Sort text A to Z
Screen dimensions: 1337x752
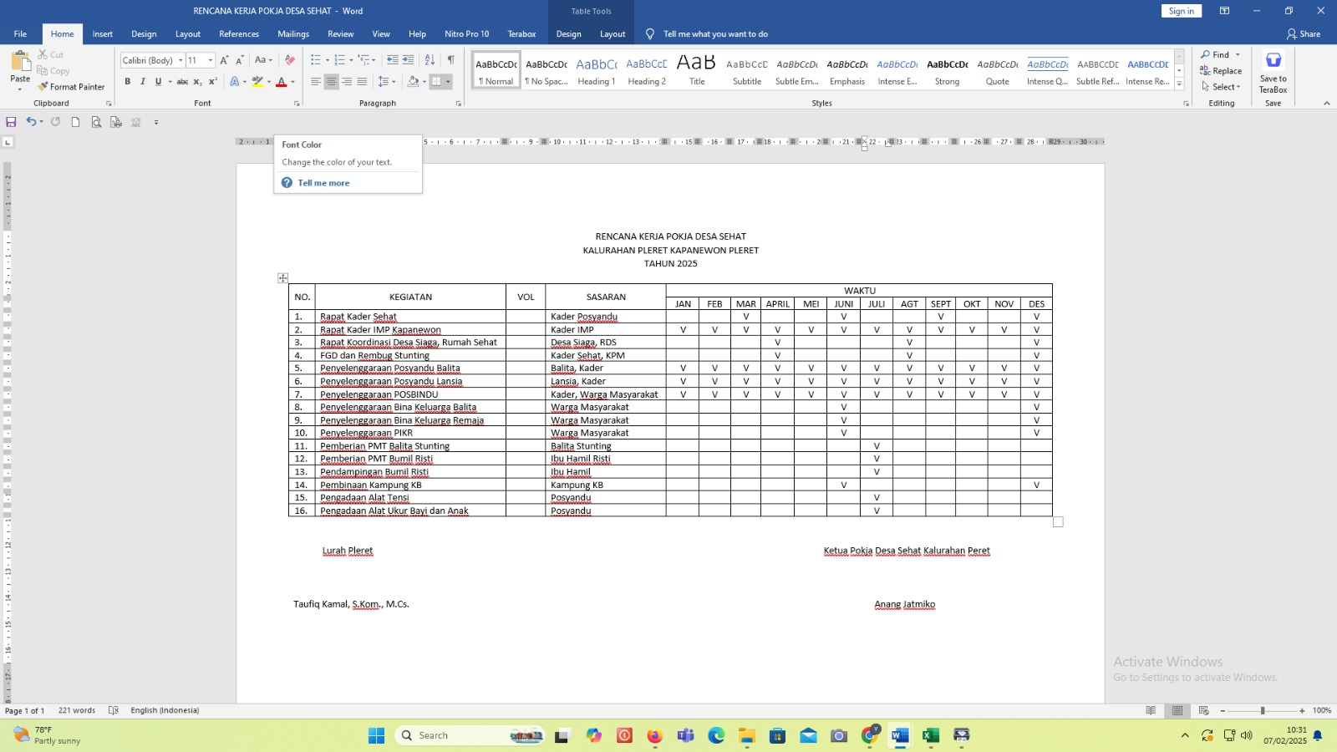pyautogui.click(x=430, y=60)
